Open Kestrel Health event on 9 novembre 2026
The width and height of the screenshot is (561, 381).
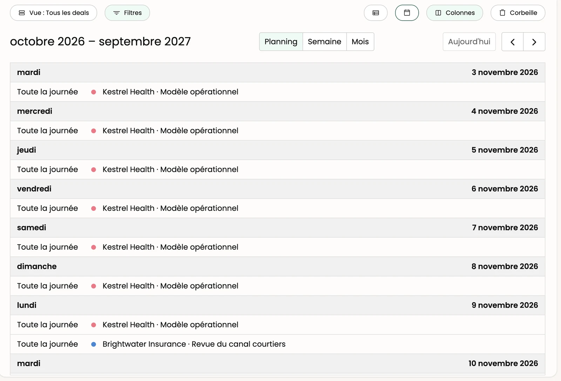point(278,325)
